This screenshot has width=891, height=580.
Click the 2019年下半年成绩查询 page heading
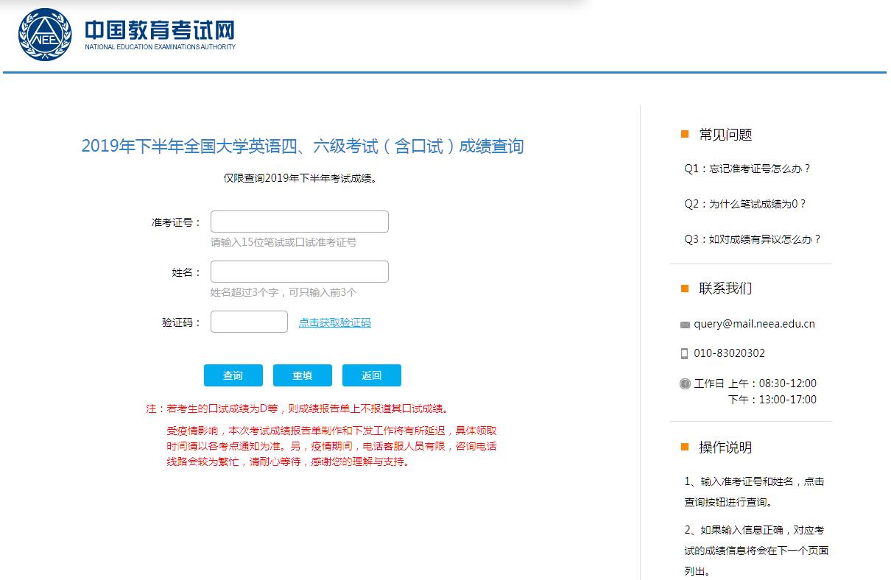point(302,146)
